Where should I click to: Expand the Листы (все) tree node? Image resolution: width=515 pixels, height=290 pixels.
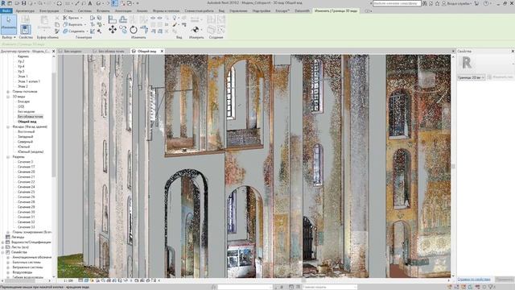(3, 247)
